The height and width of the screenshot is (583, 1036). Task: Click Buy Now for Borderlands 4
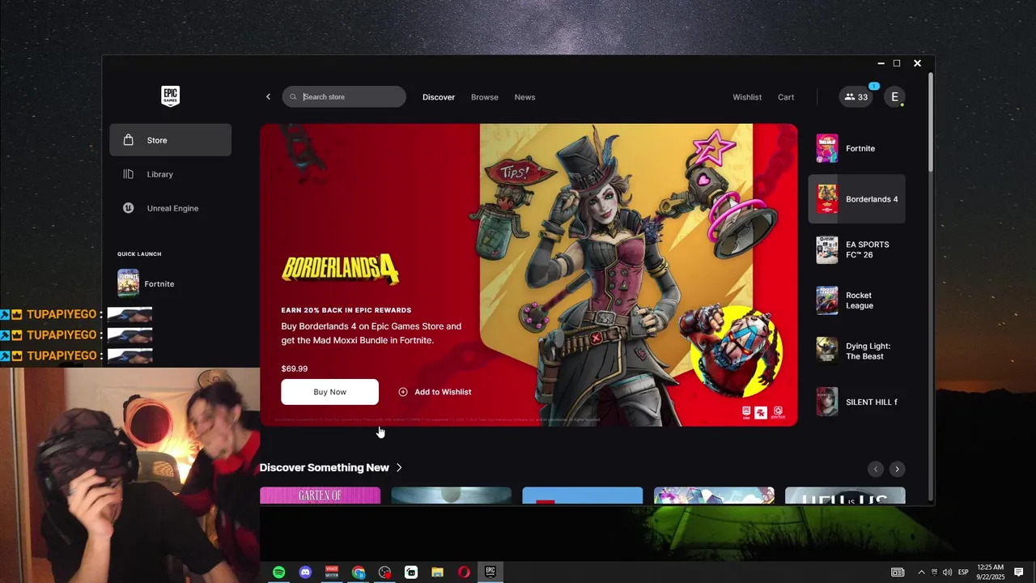click(329, 392)
